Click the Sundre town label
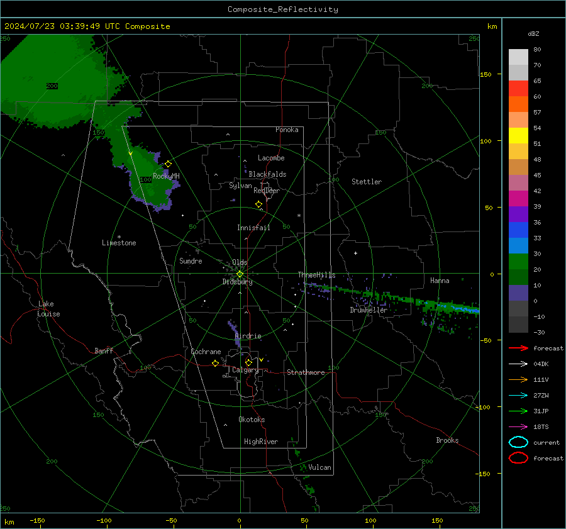Screen dimensions: 566x529 click(x=191, y=261)
